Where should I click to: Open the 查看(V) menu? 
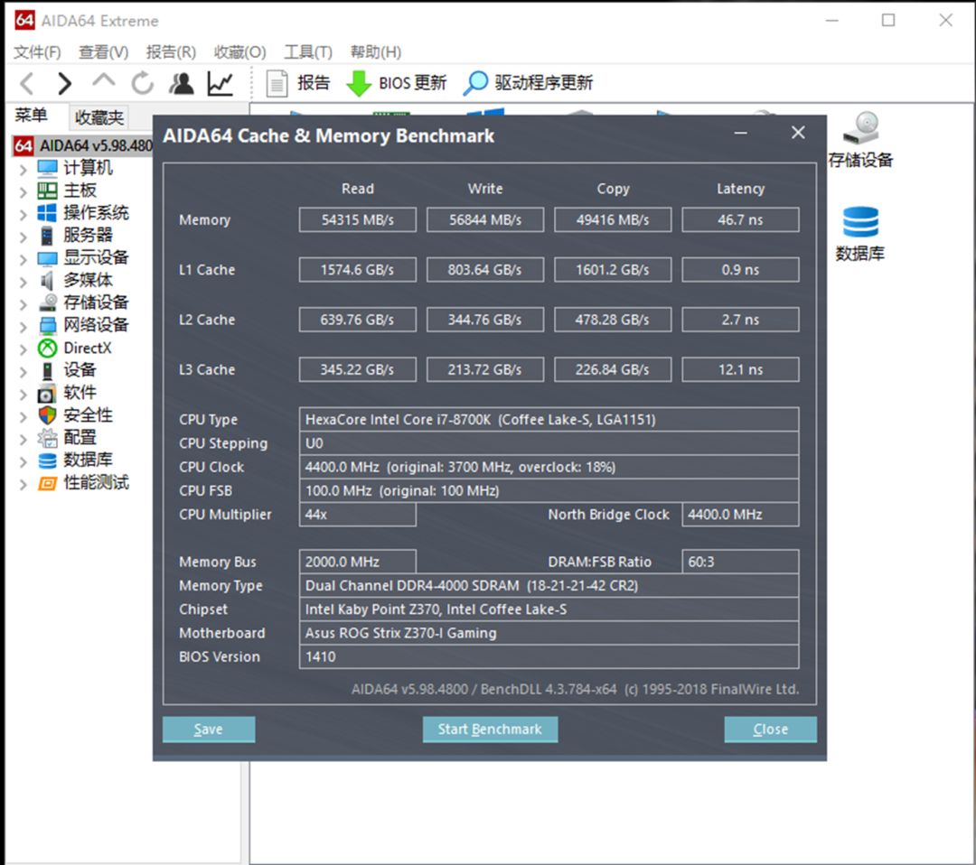pos(103,52)
